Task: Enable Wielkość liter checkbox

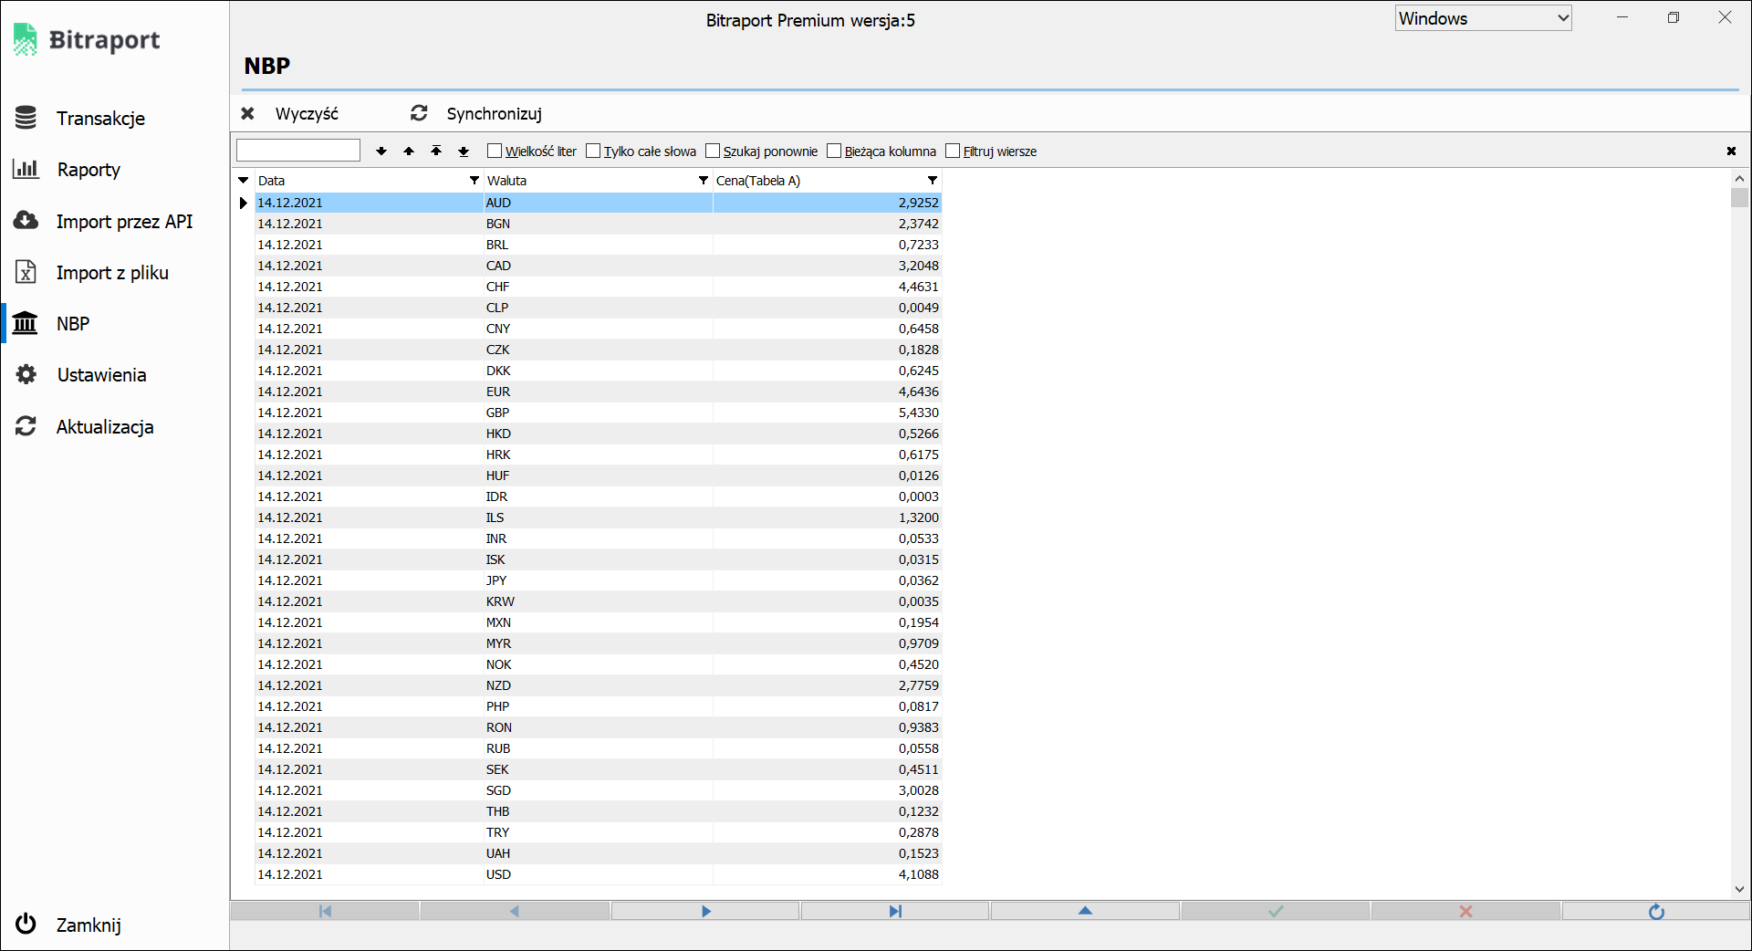Action: click(495, 151)
